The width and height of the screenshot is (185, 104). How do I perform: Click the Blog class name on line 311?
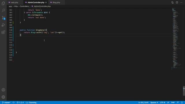pos(33,32)
